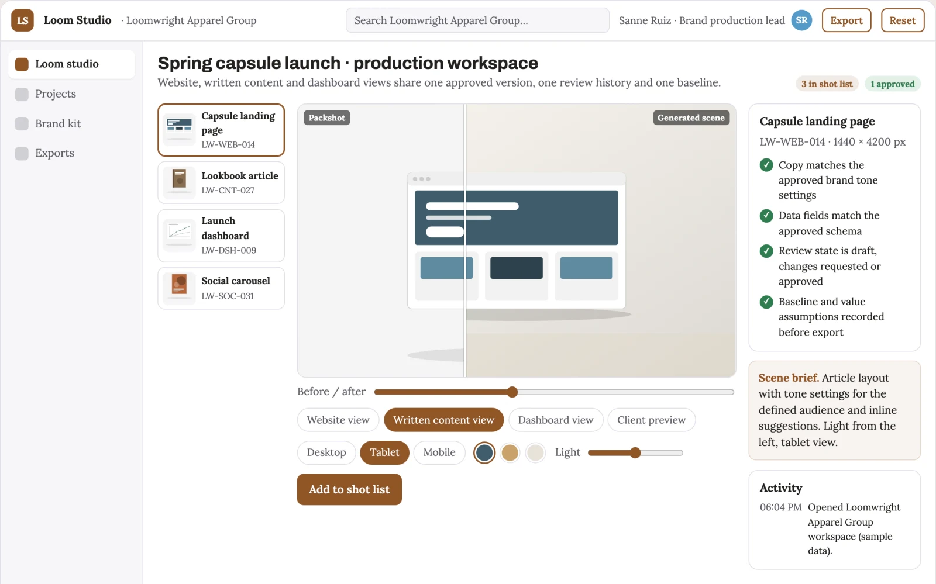The image size is (936, 584).
Task: Click the Brand kit sidebar icon
Action: tap(22, 124)
